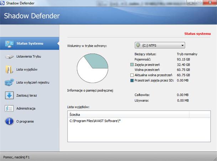This screenshot has width=217, height=161.
Task: Click the Ustawienia Trybu drive icon
Action: [9, 57]
